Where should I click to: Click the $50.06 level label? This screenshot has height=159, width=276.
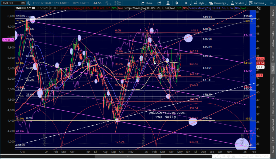pyautogui.click(x=248, y=16)
